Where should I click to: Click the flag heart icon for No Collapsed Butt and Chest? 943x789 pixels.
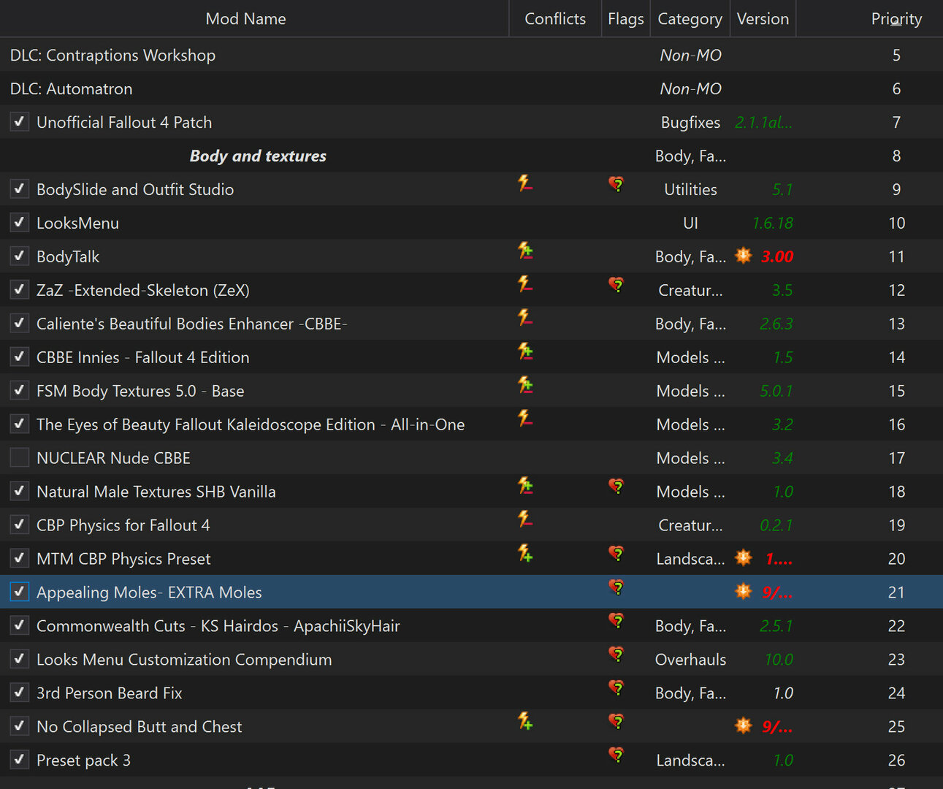click(616, 722)
